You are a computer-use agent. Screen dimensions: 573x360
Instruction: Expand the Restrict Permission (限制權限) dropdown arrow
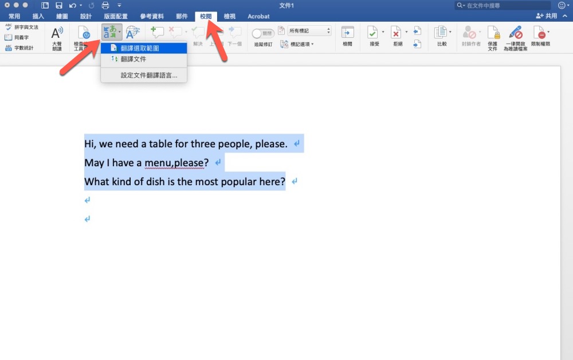coord(548,32)
